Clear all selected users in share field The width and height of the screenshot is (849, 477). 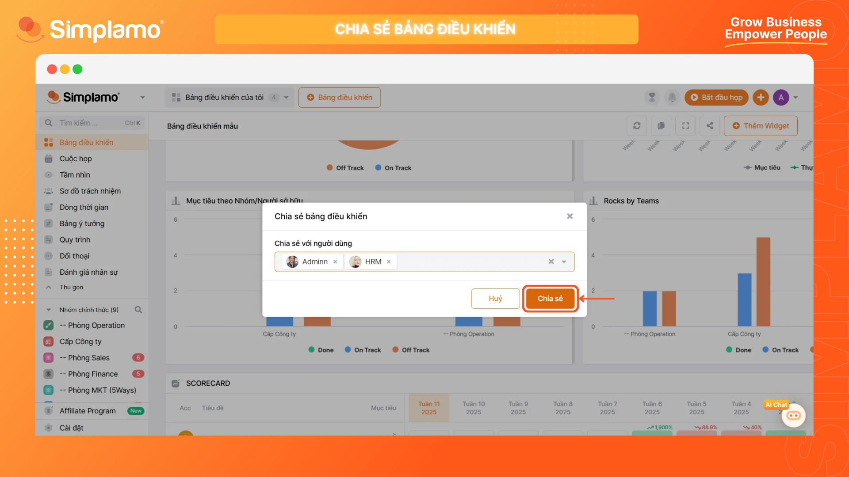click(551, 262)
